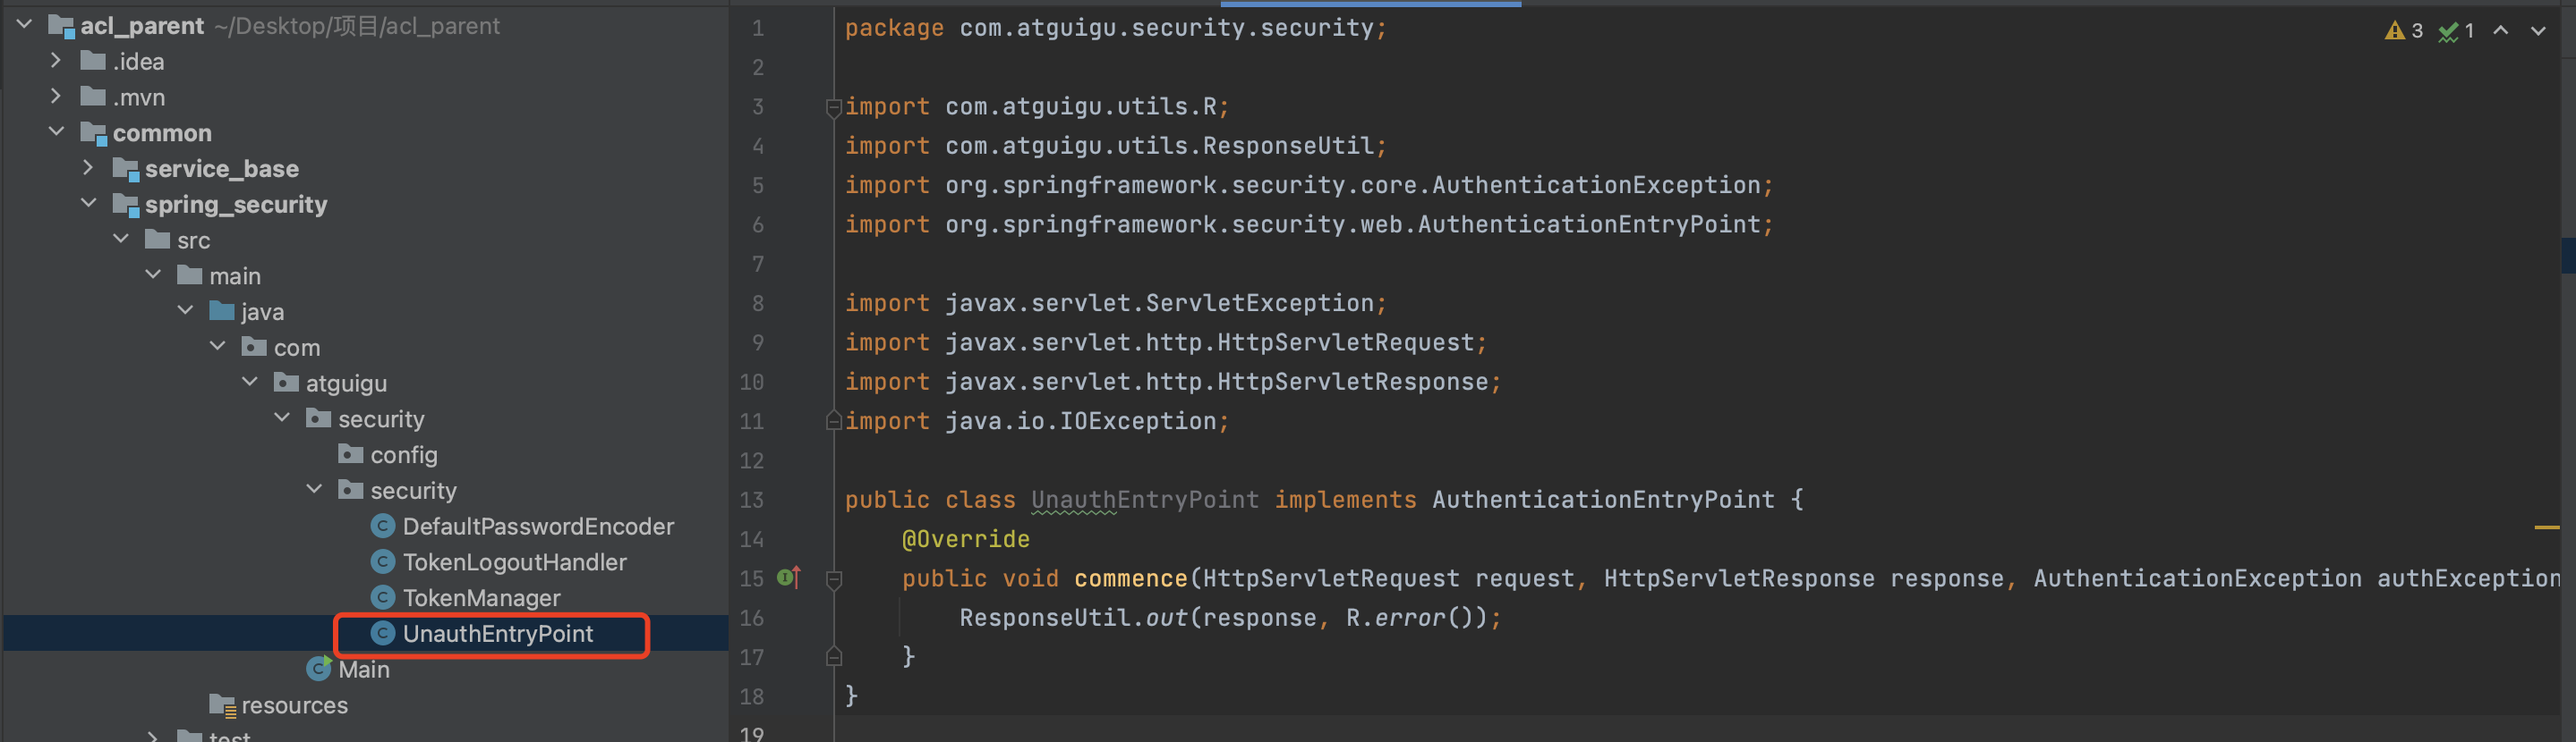Expand the service_base module
The width and height of the screenshot is (2576, 742).
point(89,169)
